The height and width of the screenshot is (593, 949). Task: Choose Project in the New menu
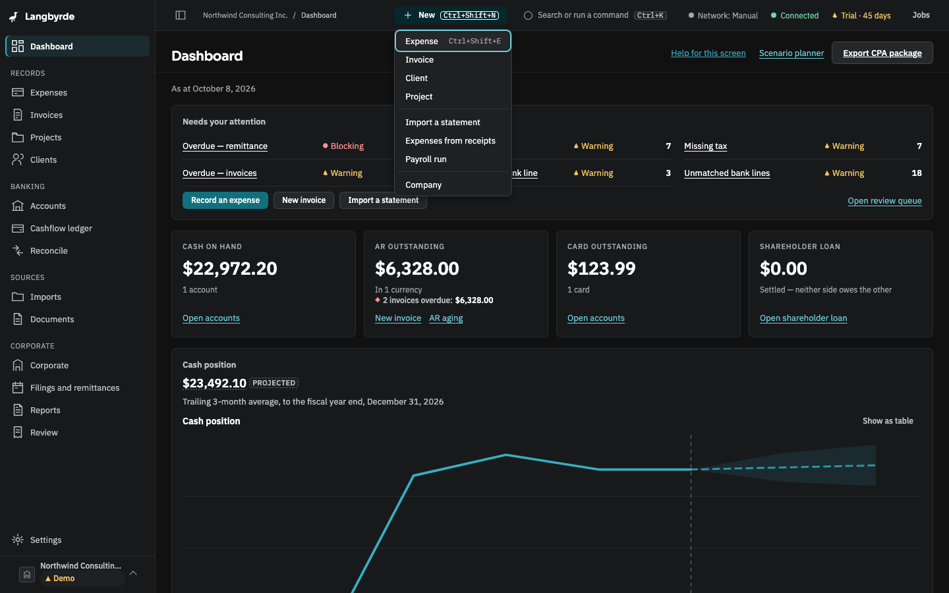(x=453, y=96)
